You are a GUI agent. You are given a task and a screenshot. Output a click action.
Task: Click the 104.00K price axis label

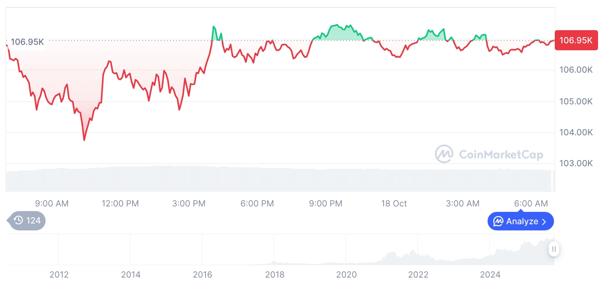coord(576,133)
